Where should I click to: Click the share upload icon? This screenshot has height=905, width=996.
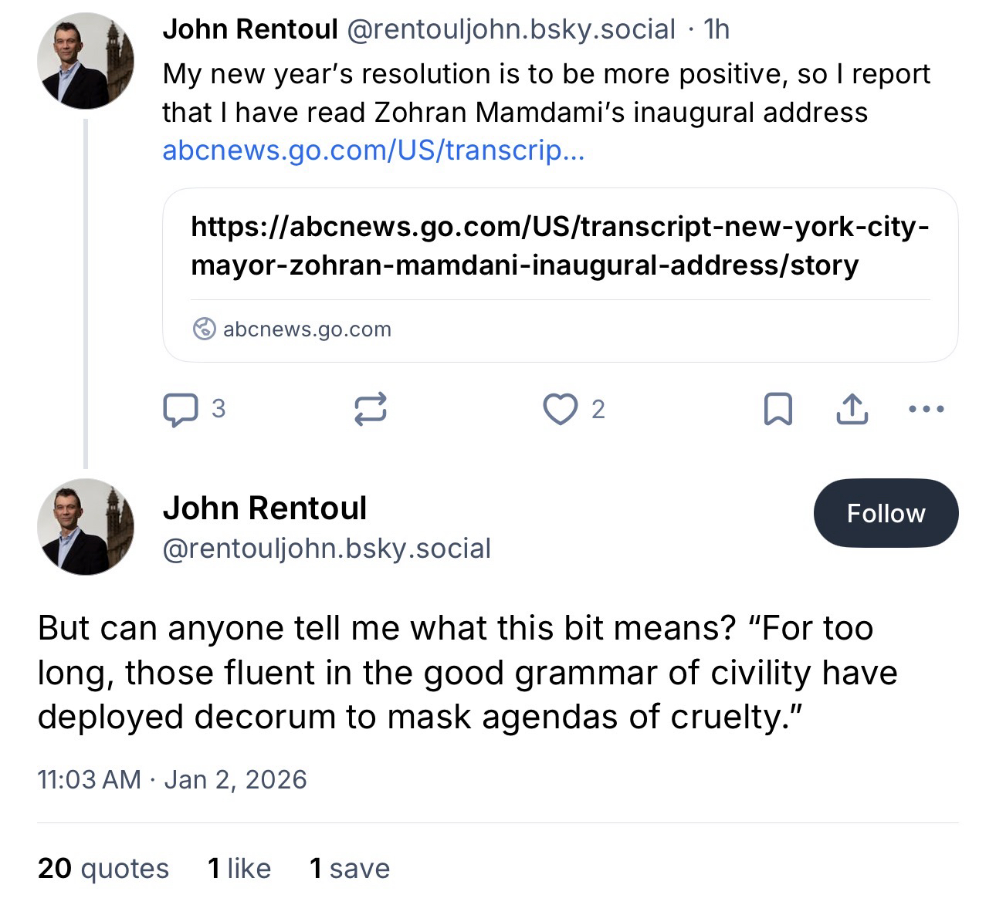click(x=852, y=409)
